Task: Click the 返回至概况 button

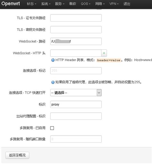Action: tap(17, 155)
